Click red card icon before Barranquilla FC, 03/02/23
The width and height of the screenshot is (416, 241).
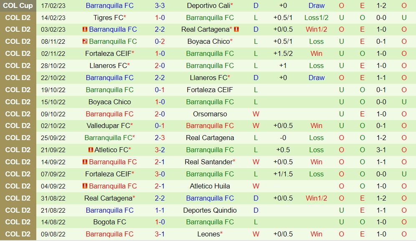click(85, 30)
